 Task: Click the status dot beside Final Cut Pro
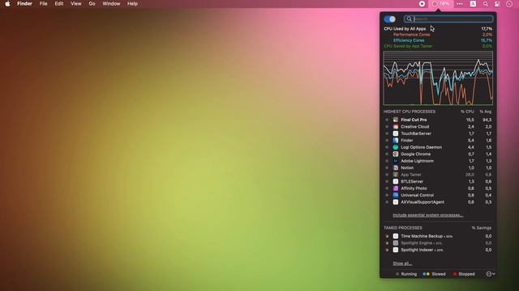coord(387,120)
